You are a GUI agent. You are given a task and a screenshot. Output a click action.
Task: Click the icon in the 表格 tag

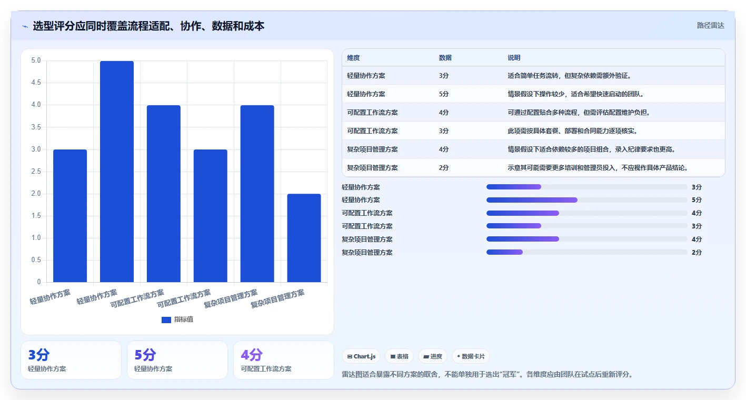coord(393,356)
